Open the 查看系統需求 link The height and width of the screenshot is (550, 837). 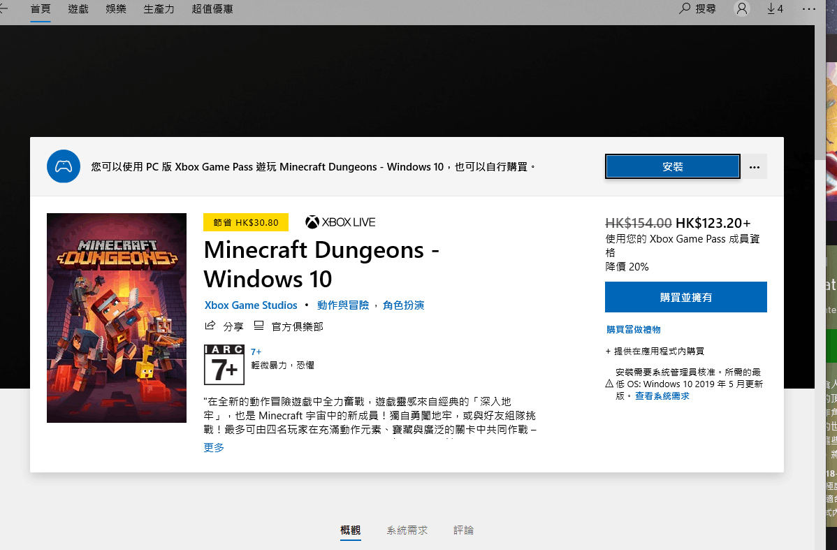pos(662,396)
